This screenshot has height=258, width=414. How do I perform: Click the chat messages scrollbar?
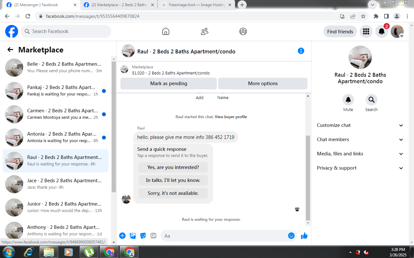tap(308, 178)
